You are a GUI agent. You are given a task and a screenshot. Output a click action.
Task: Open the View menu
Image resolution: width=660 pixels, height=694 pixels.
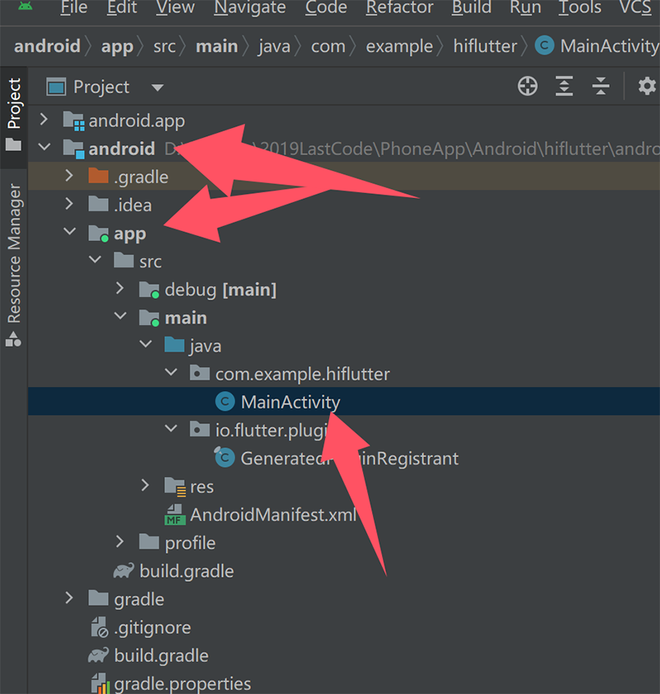(x=175, y=7)
